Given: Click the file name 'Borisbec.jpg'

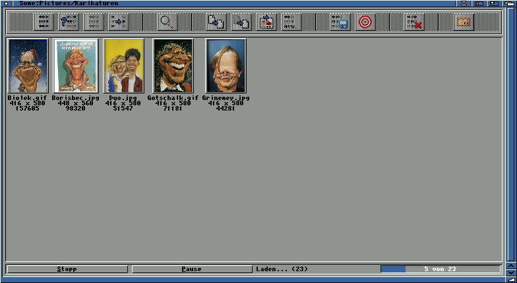Looking at the screenshot, I should tap(75, 97).
